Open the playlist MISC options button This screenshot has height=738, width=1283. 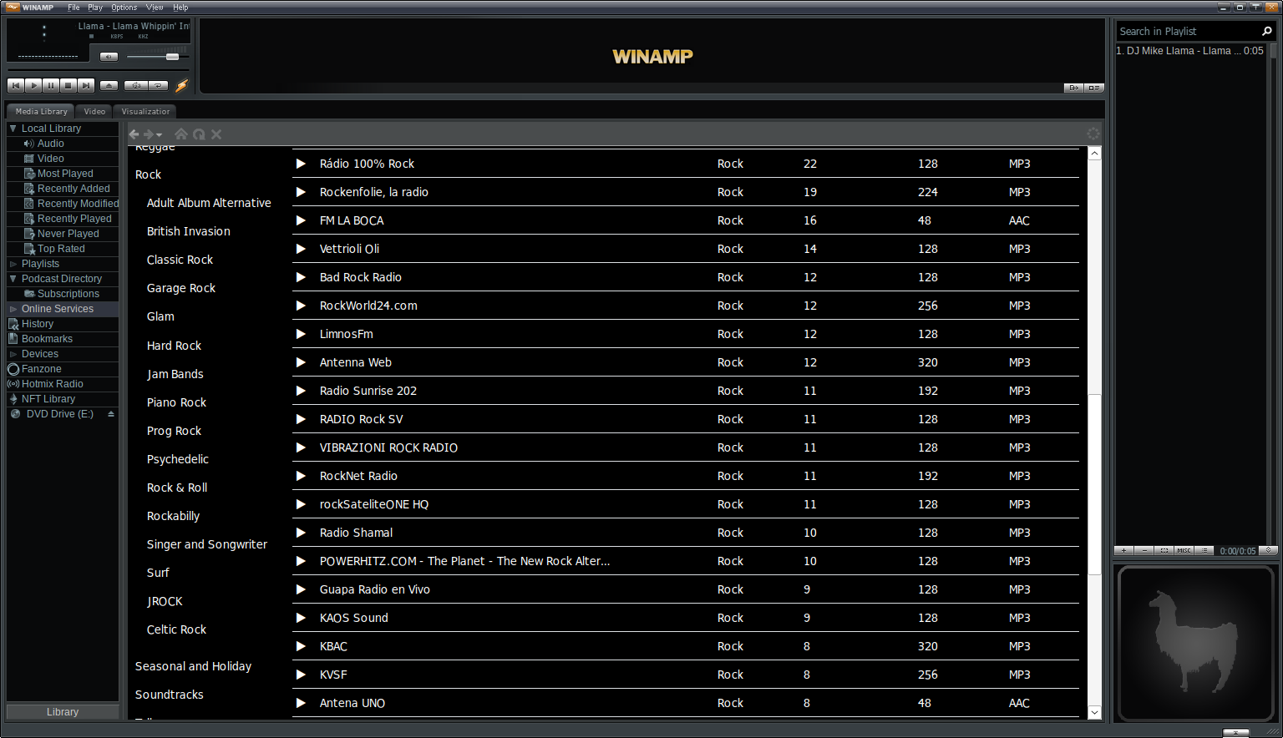click(x=1184, y=551)
